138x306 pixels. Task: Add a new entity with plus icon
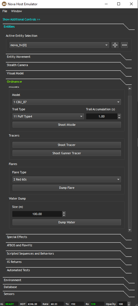coord(115,45)
